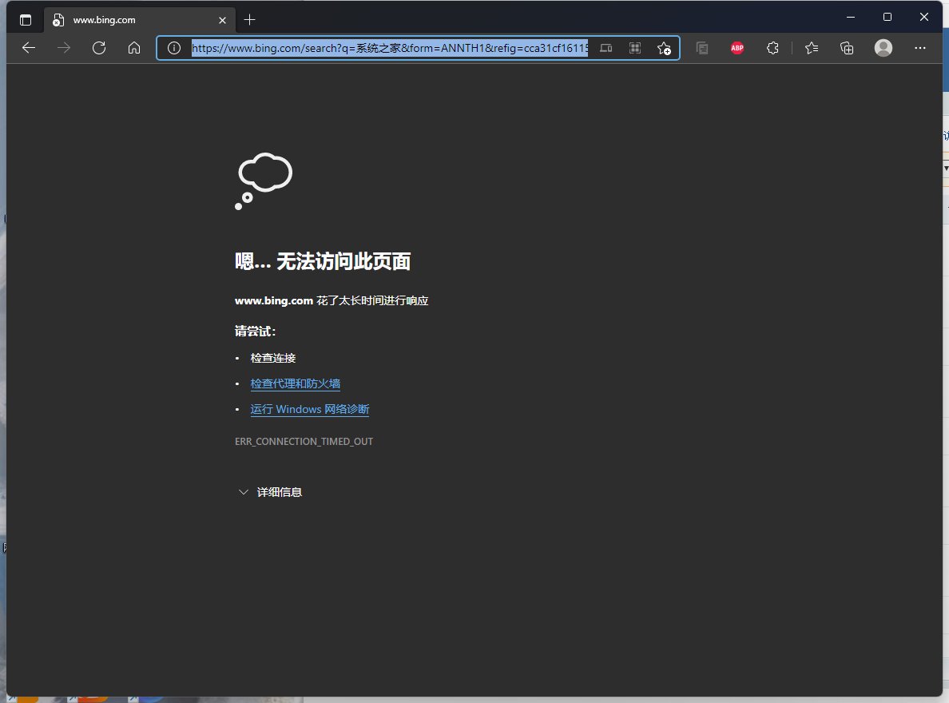The height and width of the screenshot is (703, 949).
Task: Open Settings and more menu
Action: (920, 48)
